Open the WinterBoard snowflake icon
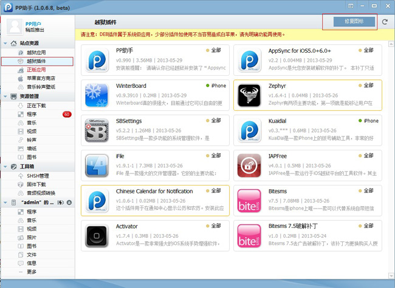The image size is (395, 288). click(97, 95)
